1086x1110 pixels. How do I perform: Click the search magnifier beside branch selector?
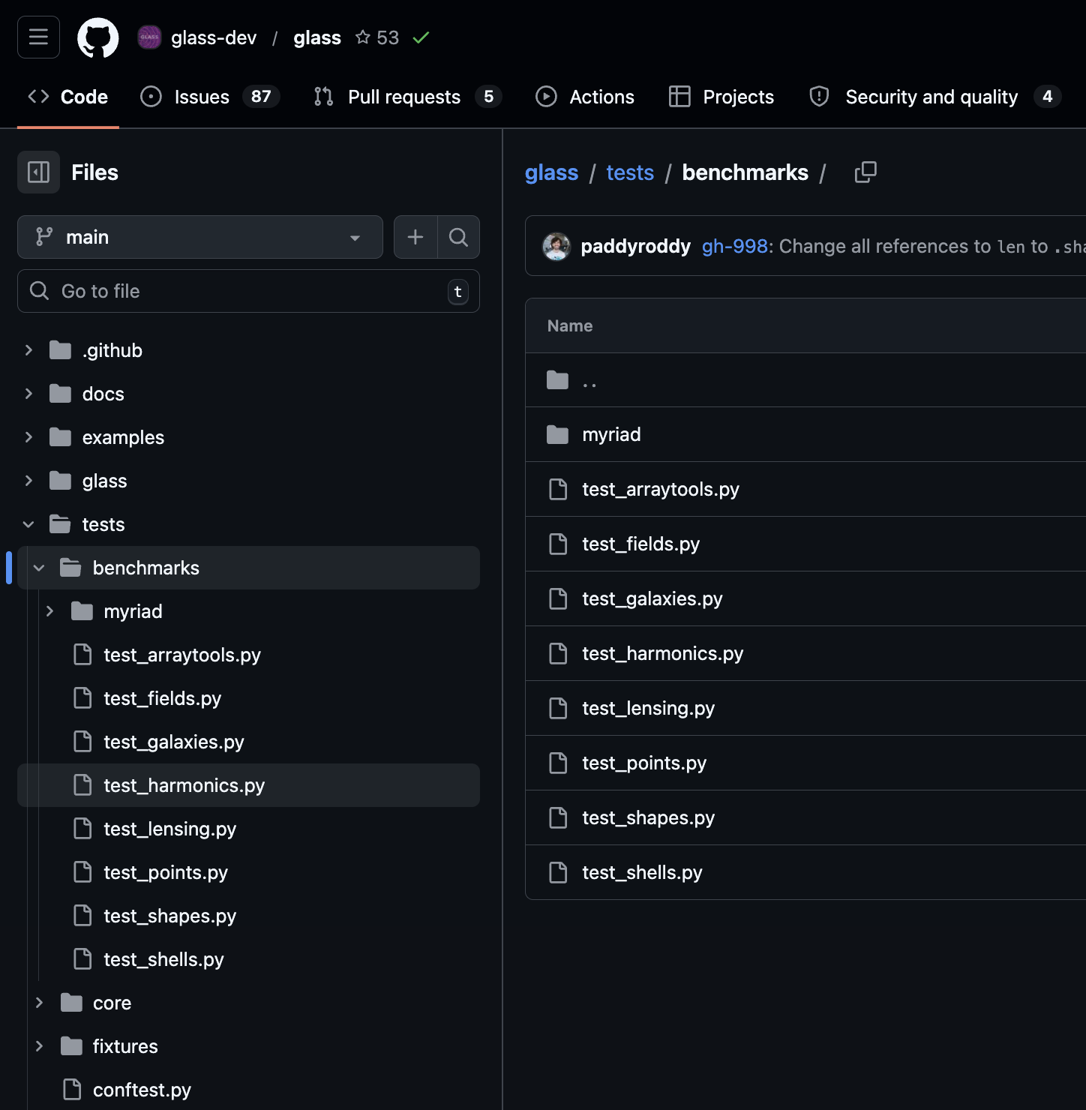click(x=458, y=237)
